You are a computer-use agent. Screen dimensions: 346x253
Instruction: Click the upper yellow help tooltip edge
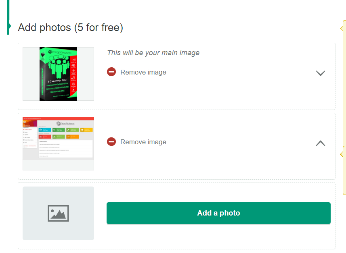click(x=343, y=28)
